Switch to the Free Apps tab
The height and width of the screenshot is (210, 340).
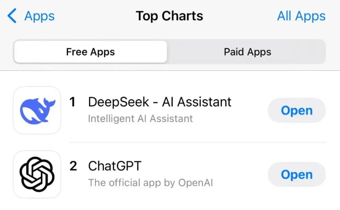[x=90, y=52]
